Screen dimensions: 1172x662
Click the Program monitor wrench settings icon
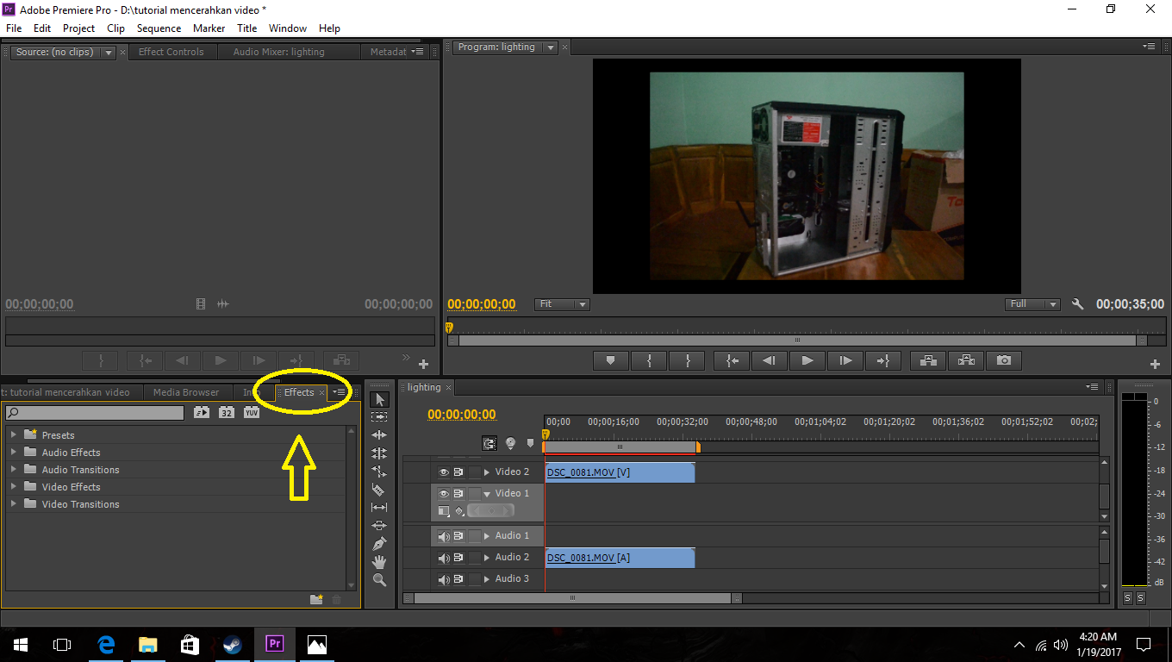tap(1077, 304)
